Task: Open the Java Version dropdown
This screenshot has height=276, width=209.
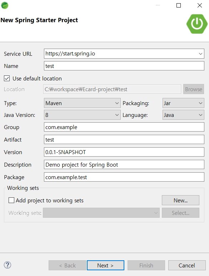Action: tap(82, 115)
